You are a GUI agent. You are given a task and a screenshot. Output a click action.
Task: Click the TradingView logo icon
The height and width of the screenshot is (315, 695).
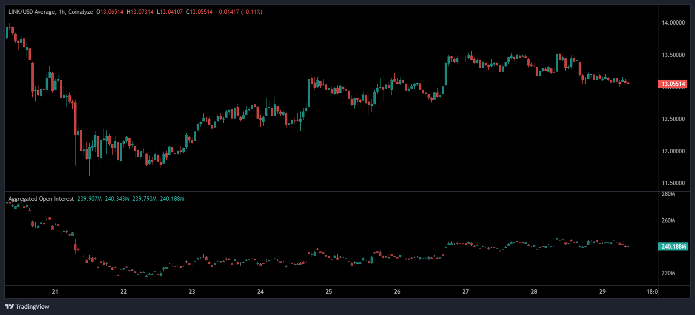tap(9, 306)
